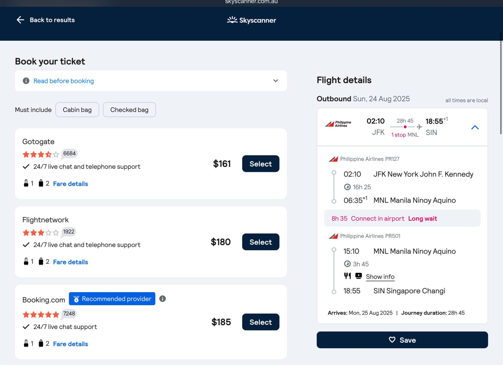503x365 pixels.
Task: Click the back arrow icon
Action: 20,20
